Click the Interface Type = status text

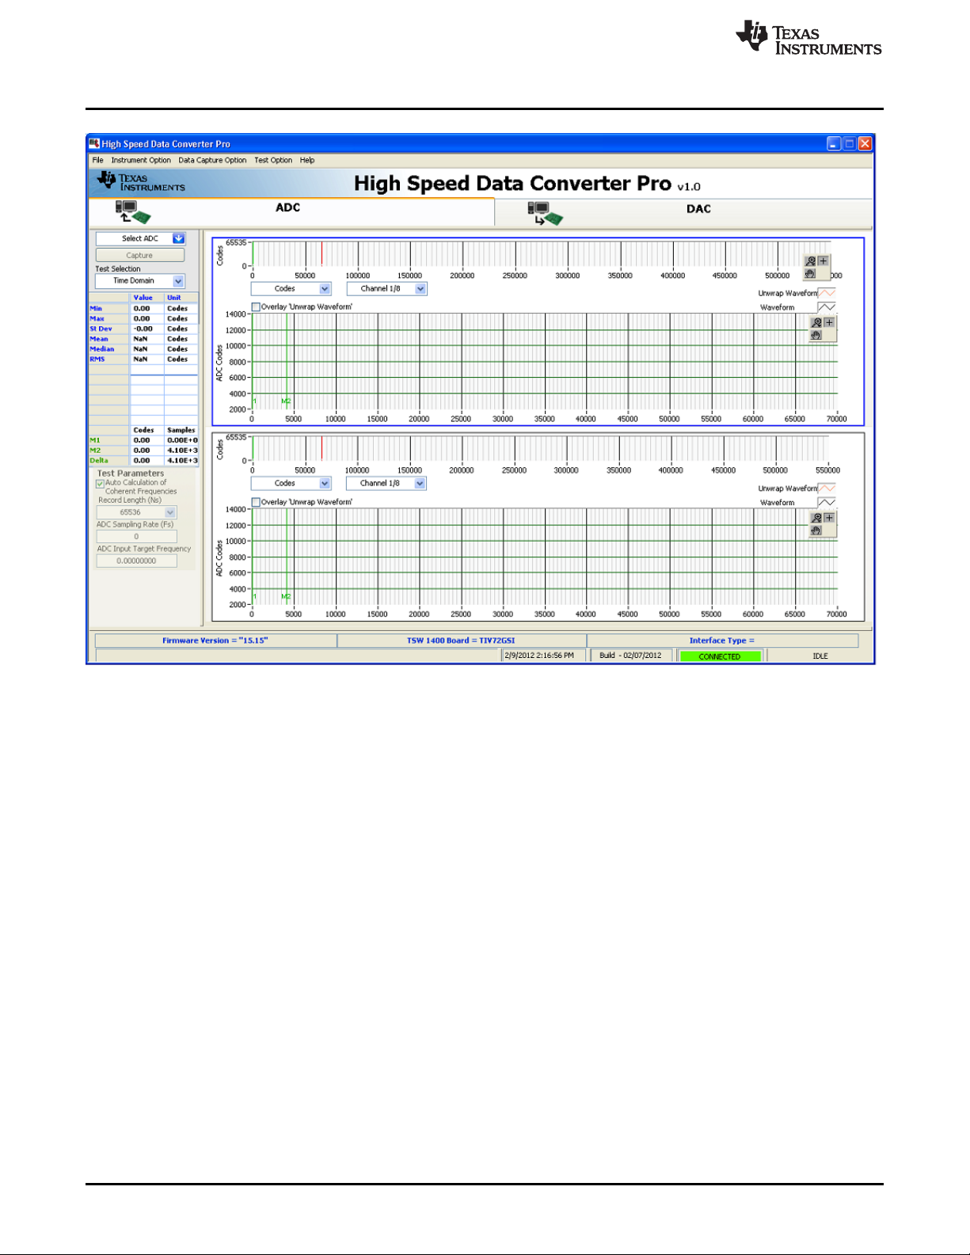pyautogui.click(x=721, y=641)
